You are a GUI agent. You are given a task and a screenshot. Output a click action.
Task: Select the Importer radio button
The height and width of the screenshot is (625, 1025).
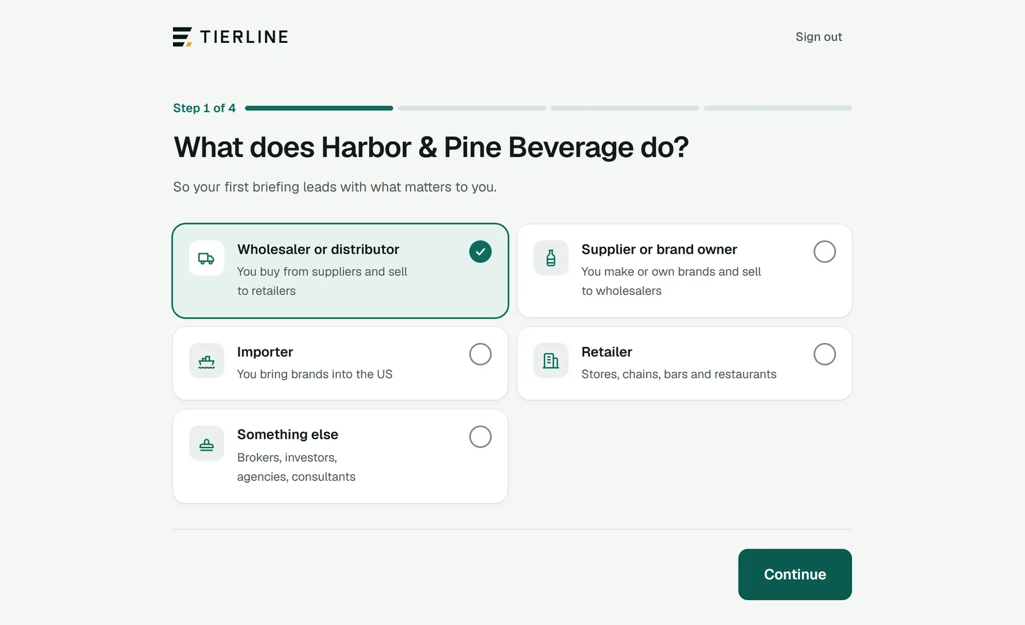[480, 354]
